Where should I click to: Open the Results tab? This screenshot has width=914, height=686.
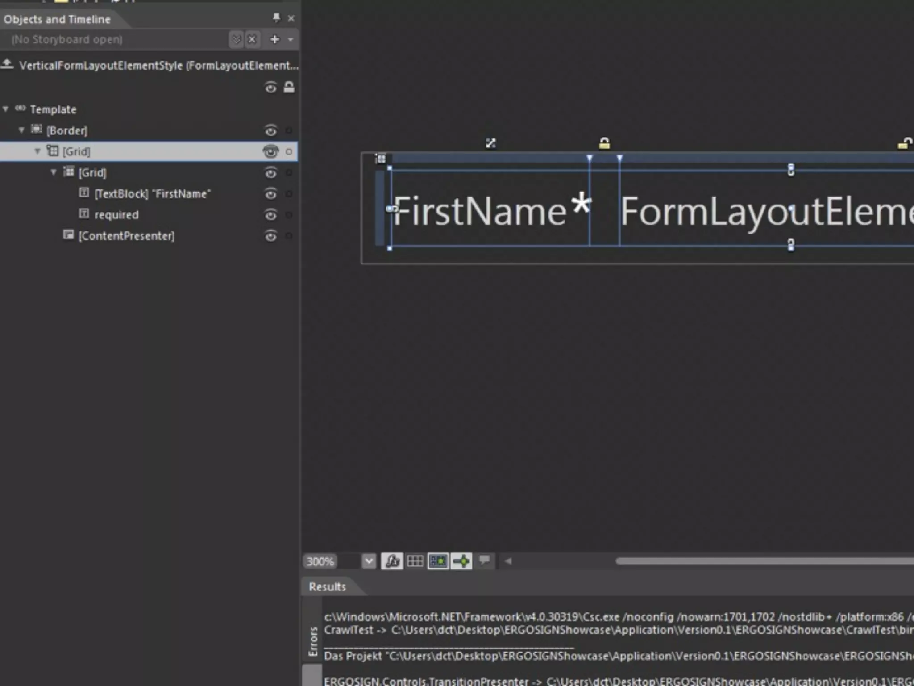click(327, 587)
